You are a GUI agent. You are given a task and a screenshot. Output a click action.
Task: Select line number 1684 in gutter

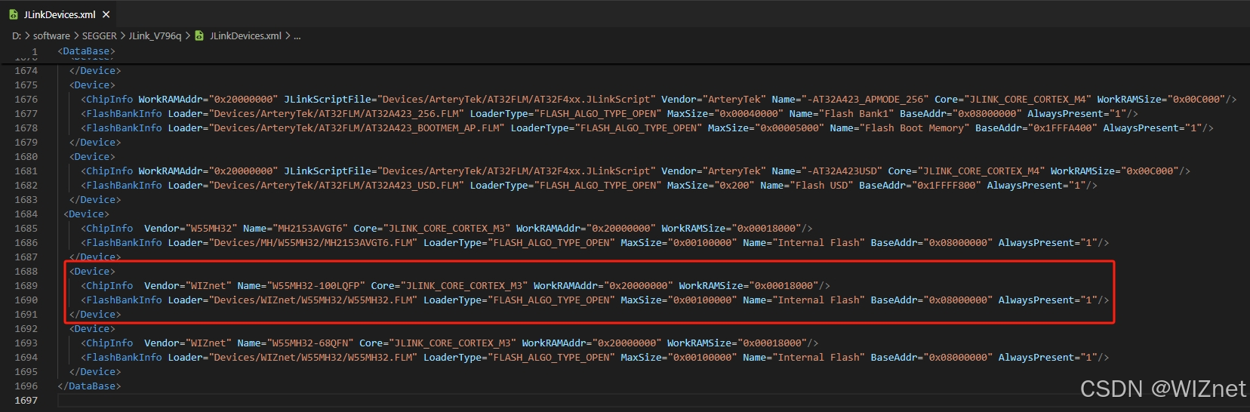(x=26, y=214)
